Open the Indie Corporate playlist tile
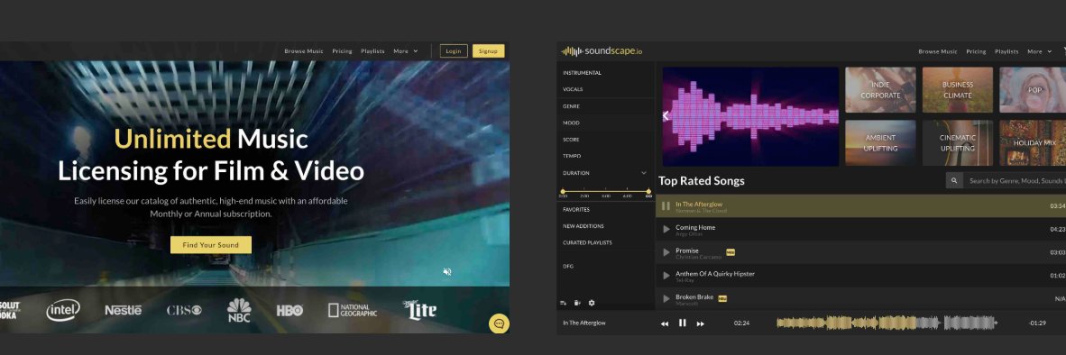 (x=880, y=89)
